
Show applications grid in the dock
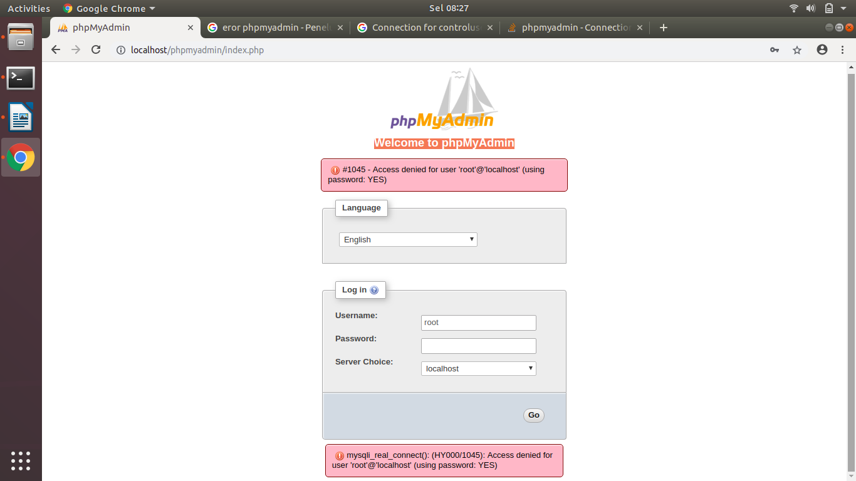click(21, 461)
